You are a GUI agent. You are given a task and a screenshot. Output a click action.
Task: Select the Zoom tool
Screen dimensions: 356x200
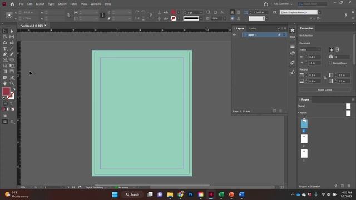[x=12, y=83]
